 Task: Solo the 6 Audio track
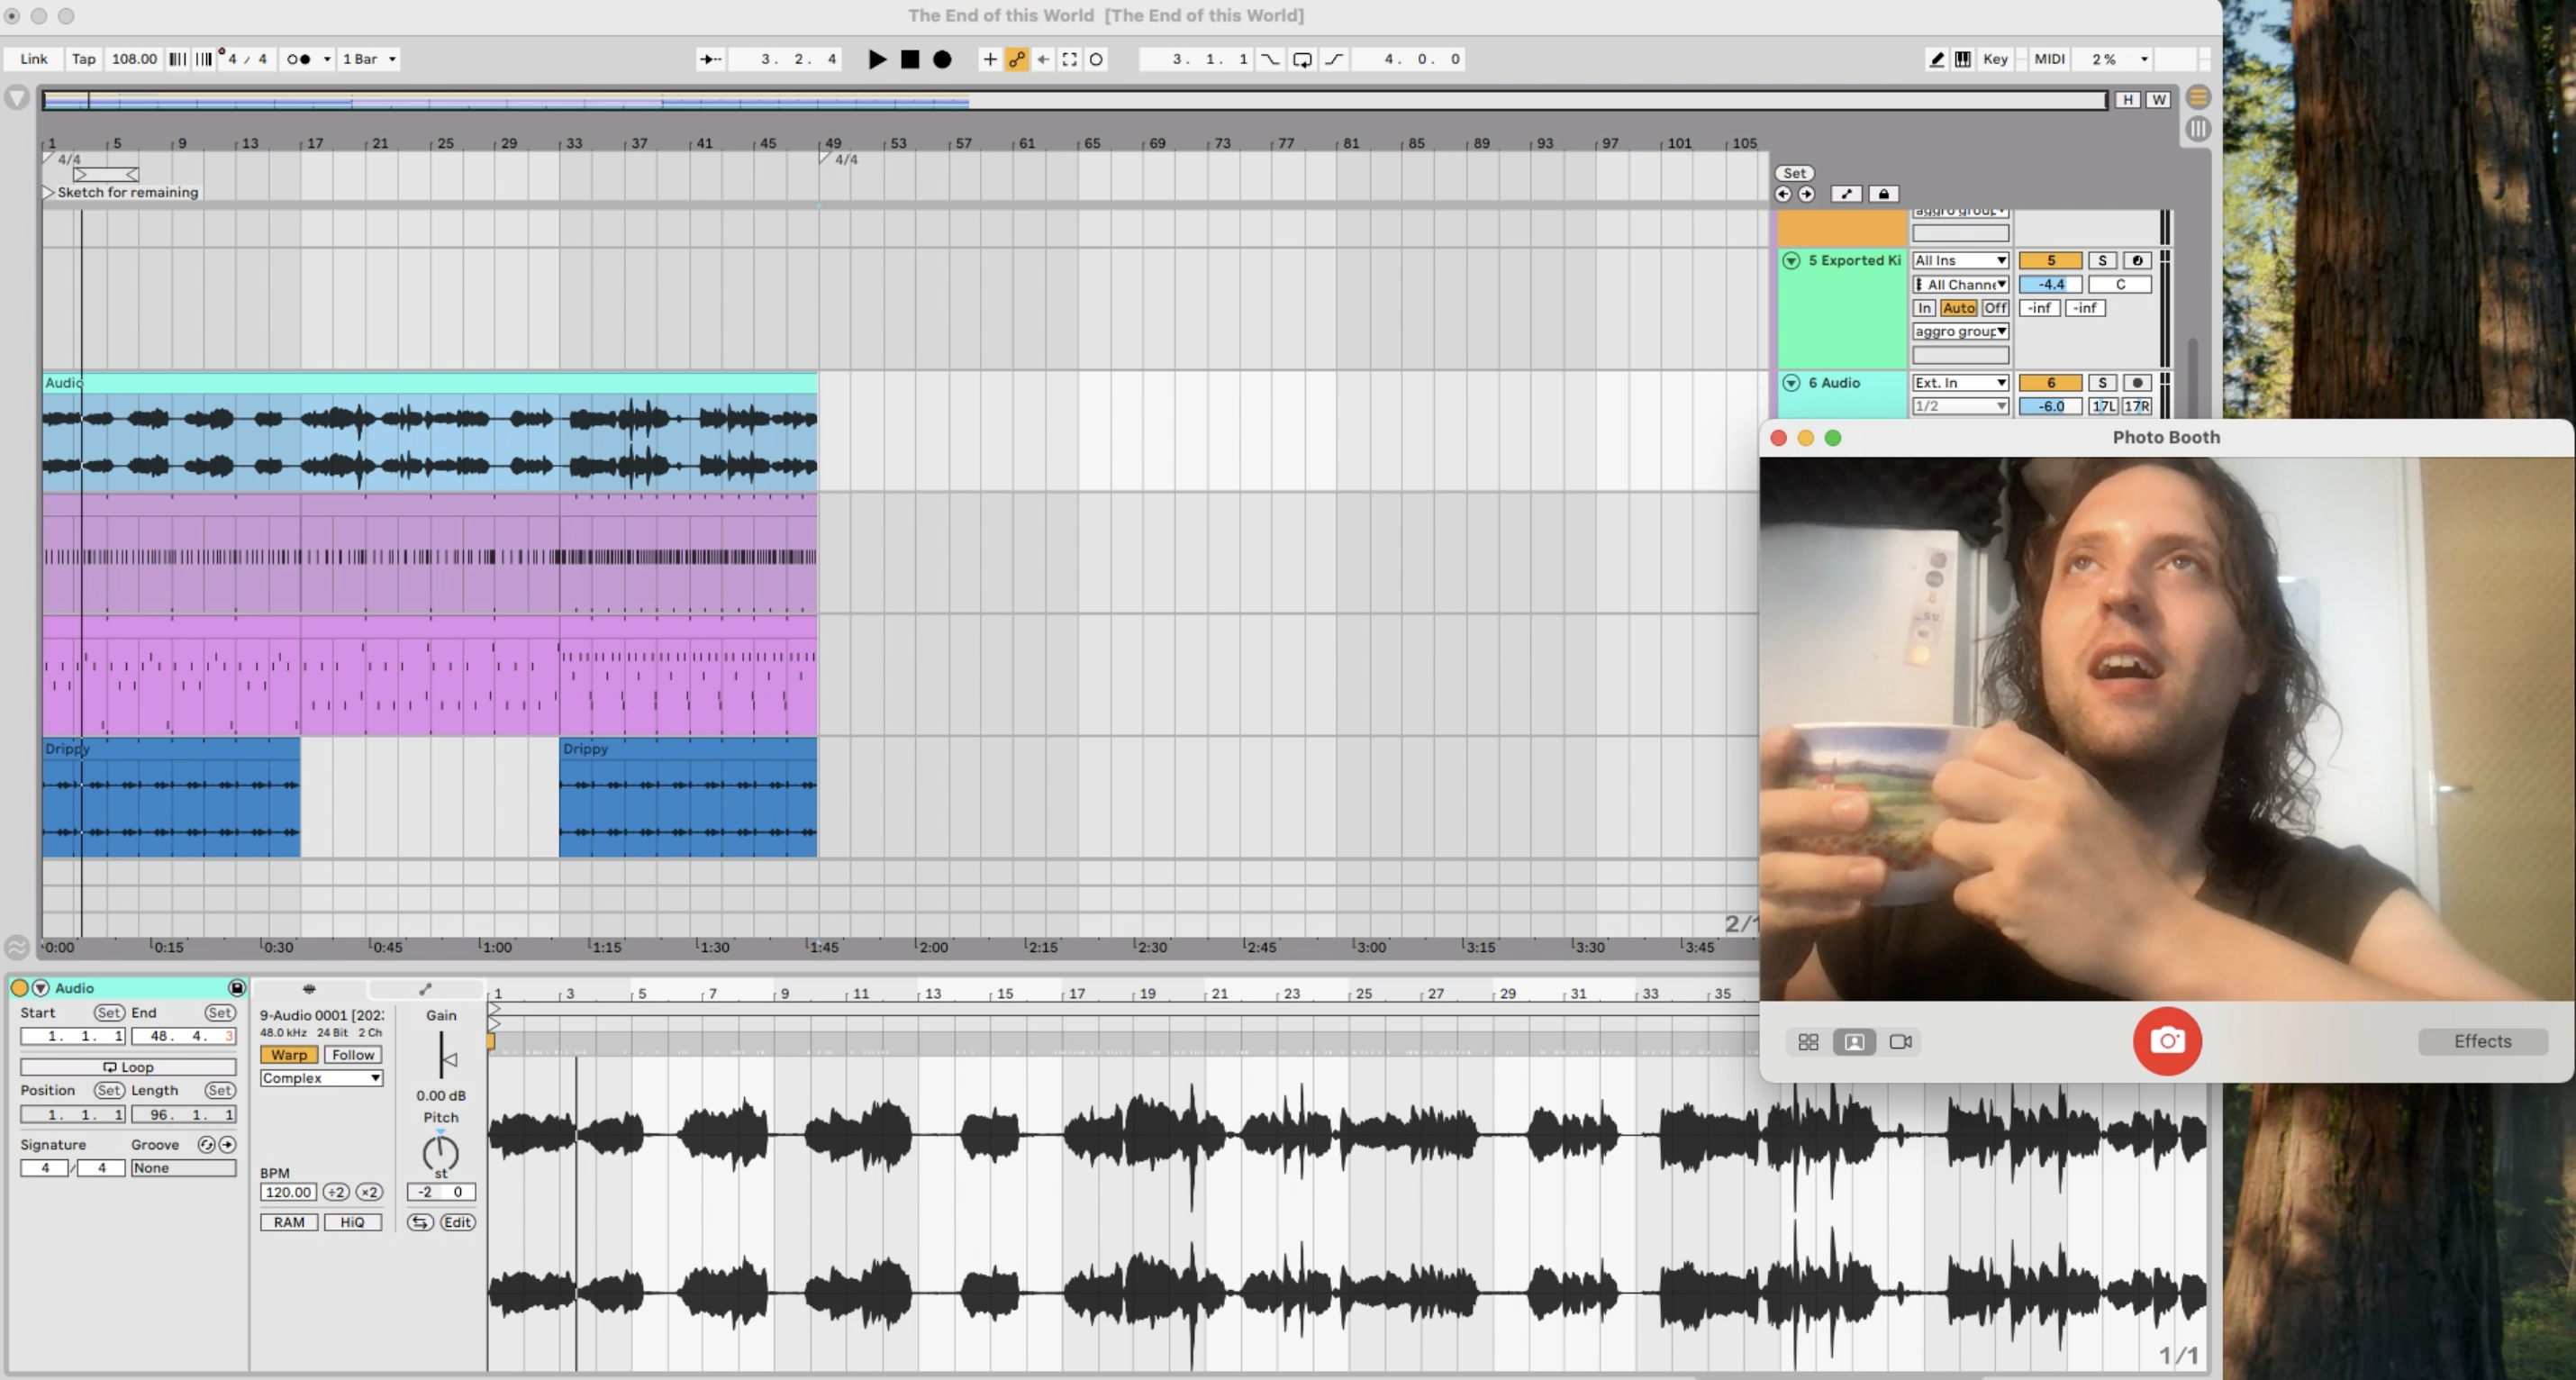(2102, 383)
